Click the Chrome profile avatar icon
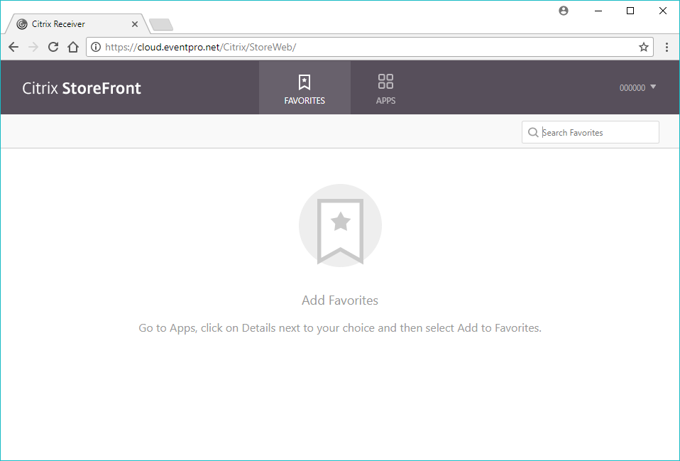 click(x=564, y=11)
